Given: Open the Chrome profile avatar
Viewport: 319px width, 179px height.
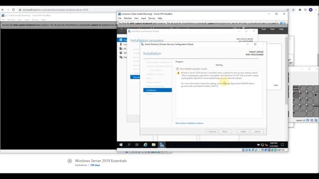Looking at the screenshot, I should pos(311,10).
